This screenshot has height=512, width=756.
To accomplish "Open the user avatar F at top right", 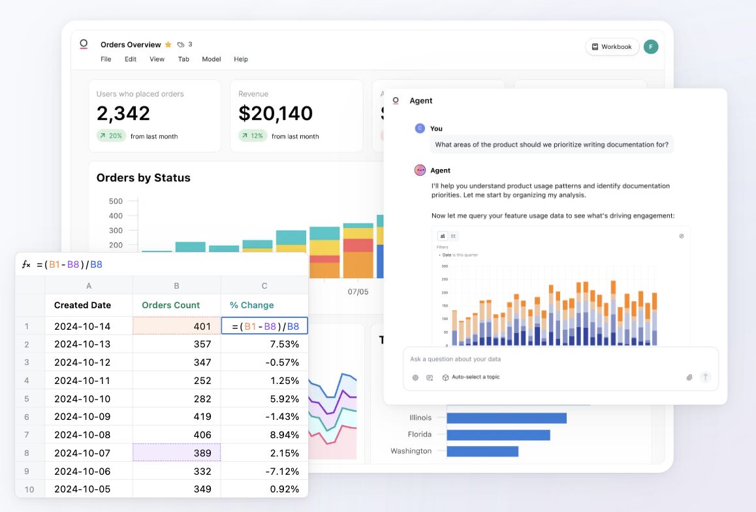I will [651, 47].
